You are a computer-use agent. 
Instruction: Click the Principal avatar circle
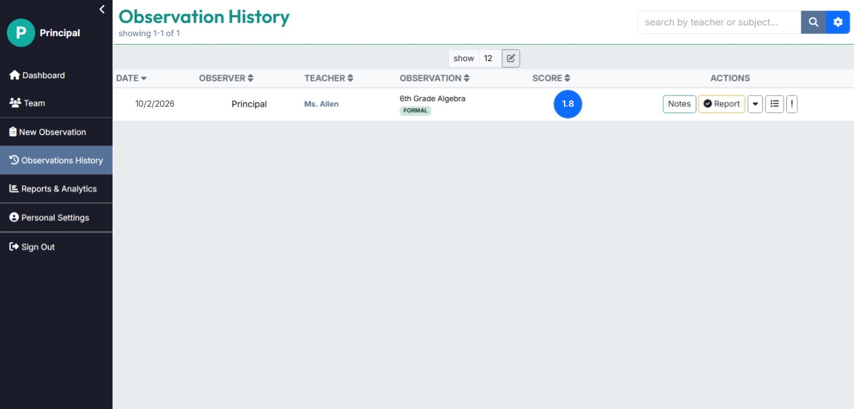pyautogui.click(x=21, y=33)
